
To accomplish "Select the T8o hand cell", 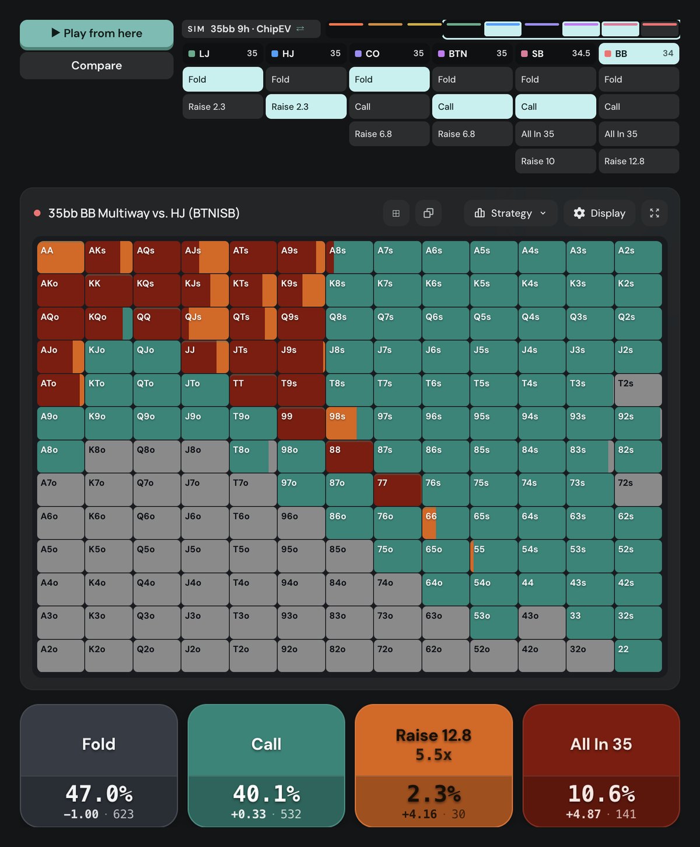I will pyautogui.click(x=253, y=456).
